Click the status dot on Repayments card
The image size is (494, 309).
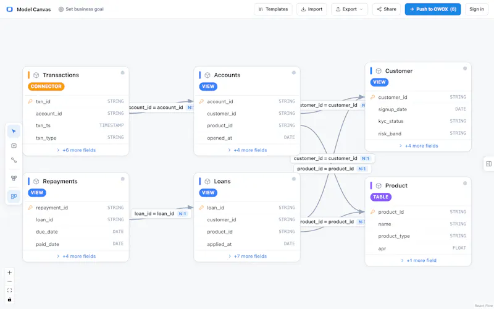[122, 179]
